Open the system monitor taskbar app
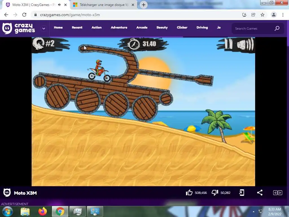 pyautogui.click(x=78, y=211)
